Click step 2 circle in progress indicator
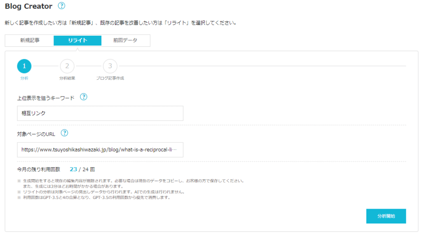422x235 pixels. [67, 66]
